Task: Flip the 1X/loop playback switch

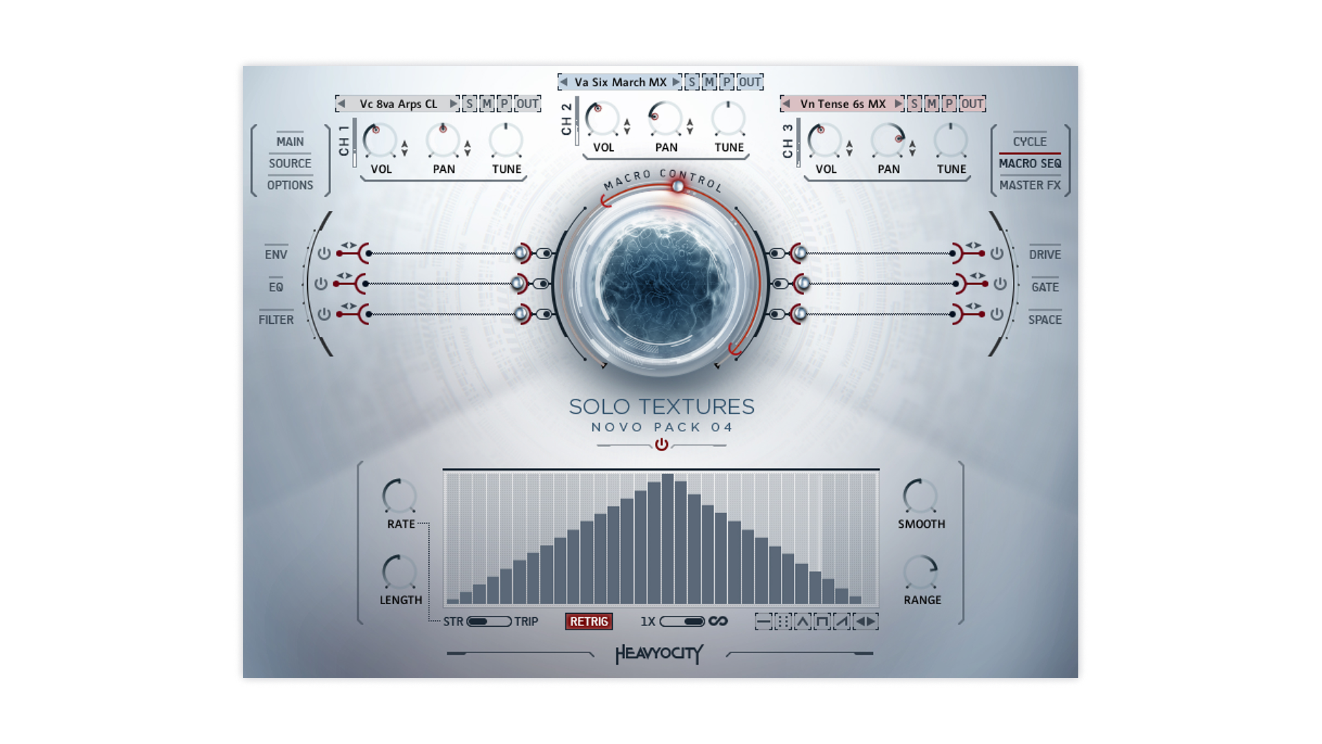Action: (682, 621)
